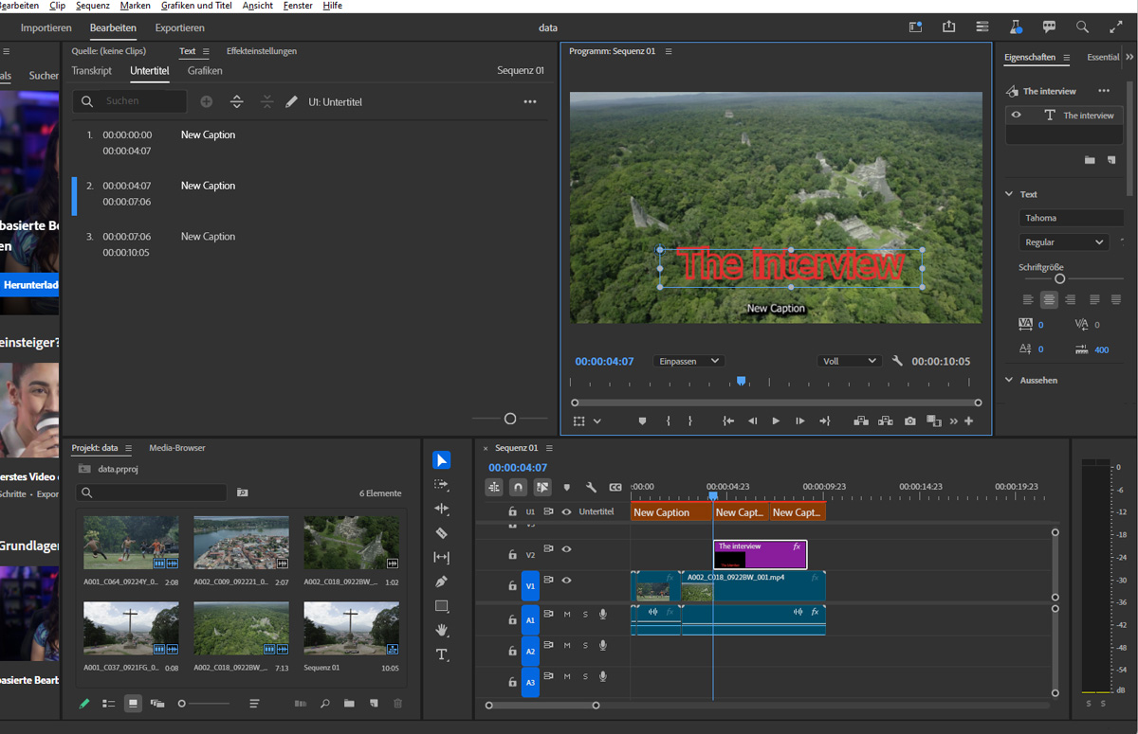Select the Hand tool

pos(441,630)
